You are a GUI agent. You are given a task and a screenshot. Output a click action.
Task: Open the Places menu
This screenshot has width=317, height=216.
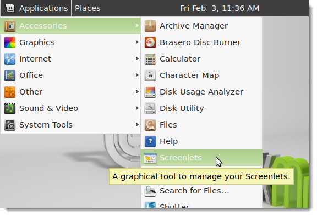pos(88,8)
